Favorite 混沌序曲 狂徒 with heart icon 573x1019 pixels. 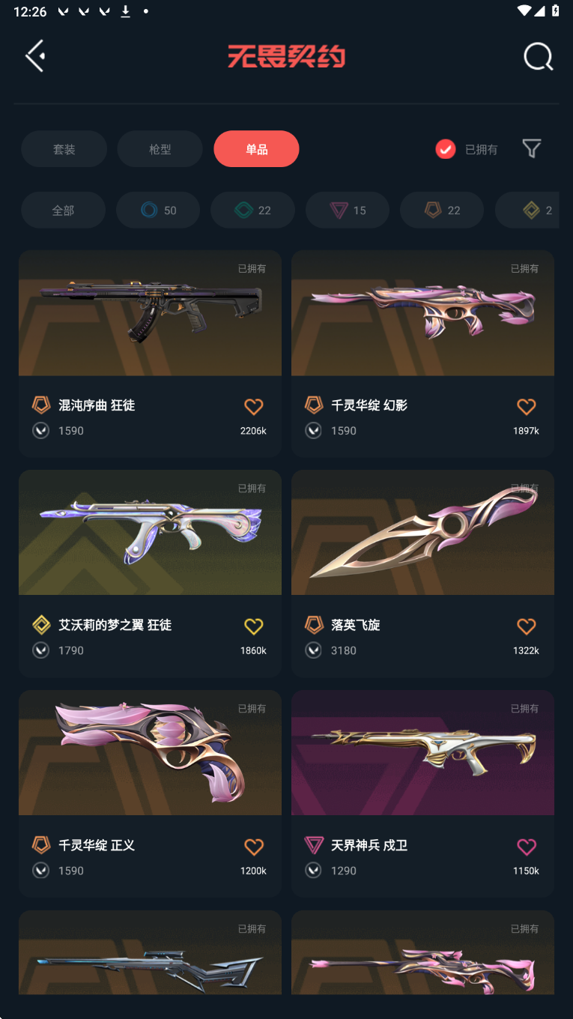tap(254, 406)
